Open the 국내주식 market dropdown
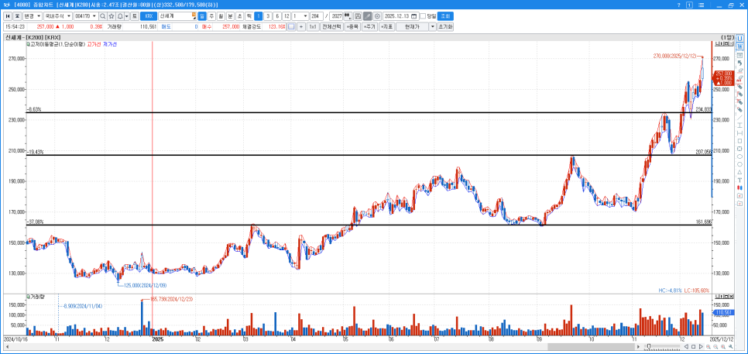This screenshot has width=748, height=354. click(58, 15)
